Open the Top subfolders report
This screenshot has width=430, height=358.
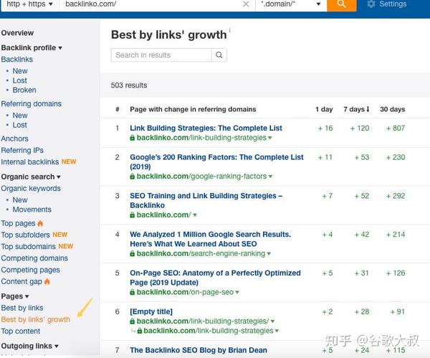26,235
